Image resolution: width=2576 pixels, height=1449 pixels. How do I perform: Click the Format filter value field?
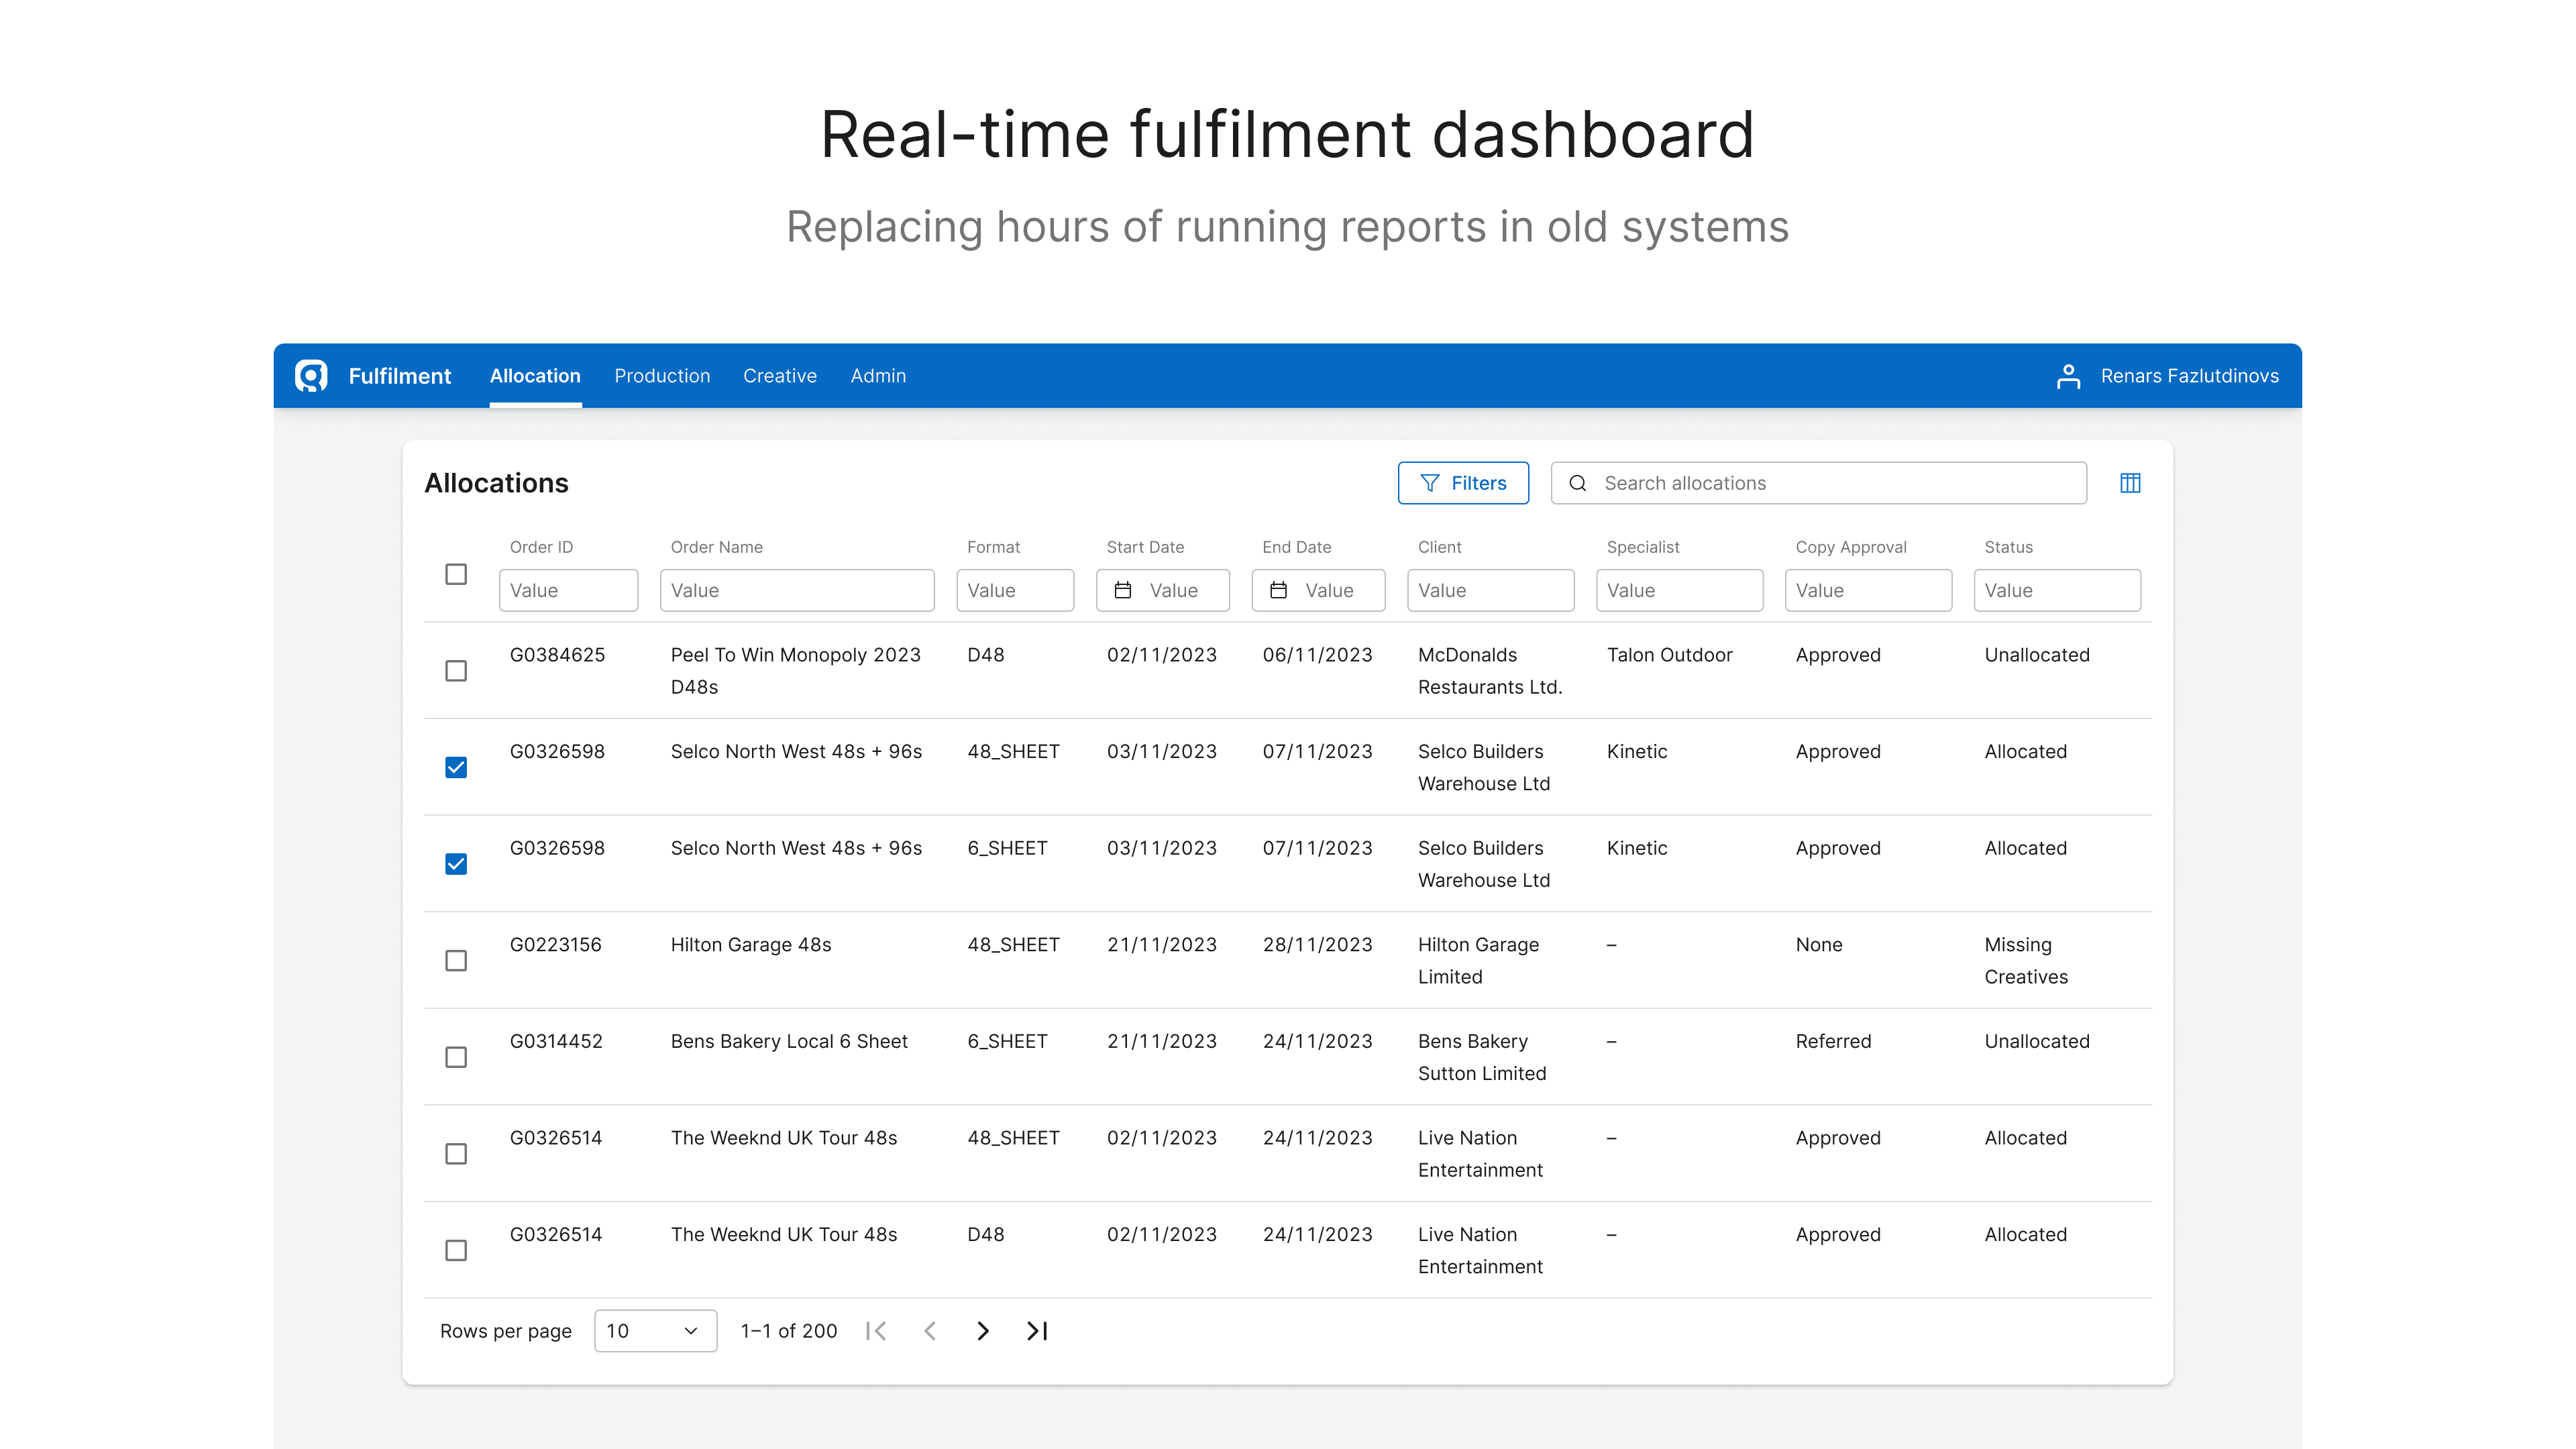point(1015,590)
